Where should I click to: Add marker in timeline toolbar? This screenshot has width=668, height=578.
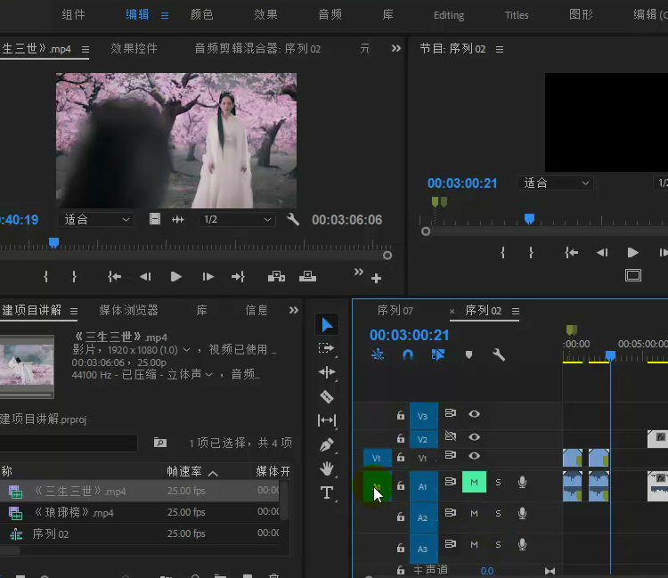click(468, 354)
